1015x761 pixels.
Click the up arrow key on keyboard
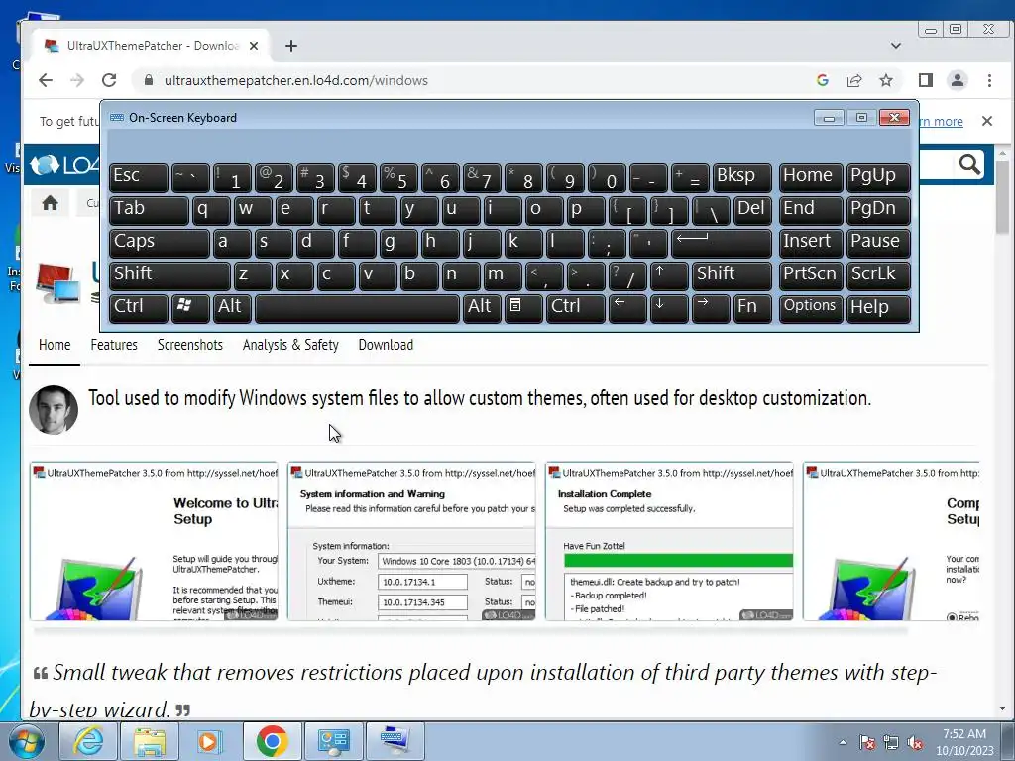669,274
